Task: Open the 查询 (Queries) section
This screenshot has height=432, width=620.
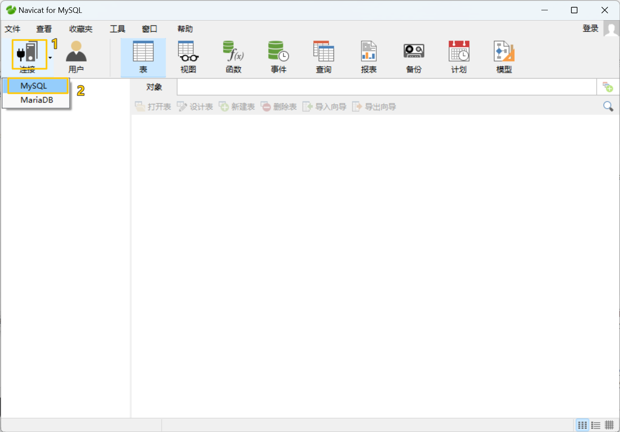Action: [x=324, y=56]
